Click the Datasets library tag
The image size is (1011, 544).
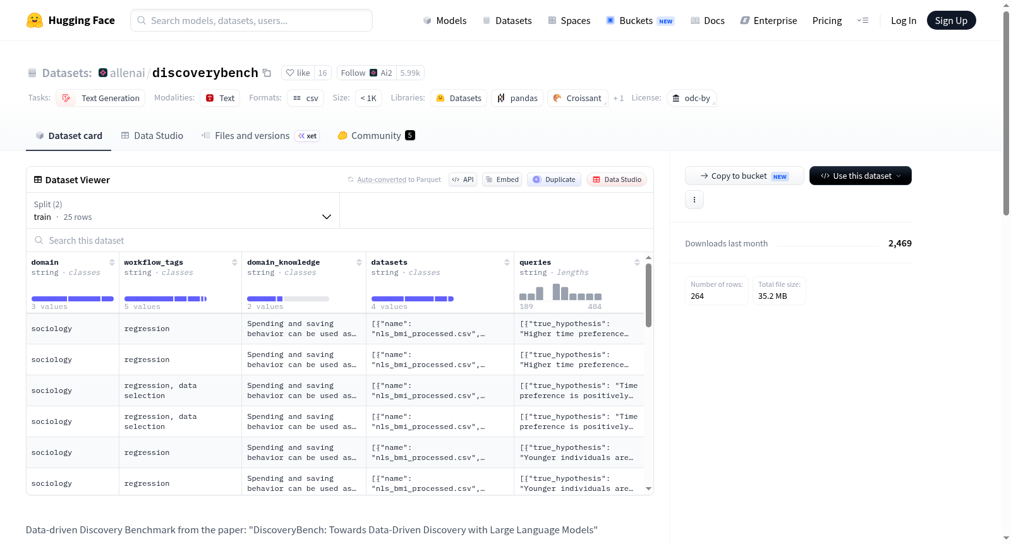pyautogui.click(x=459, y=98)
